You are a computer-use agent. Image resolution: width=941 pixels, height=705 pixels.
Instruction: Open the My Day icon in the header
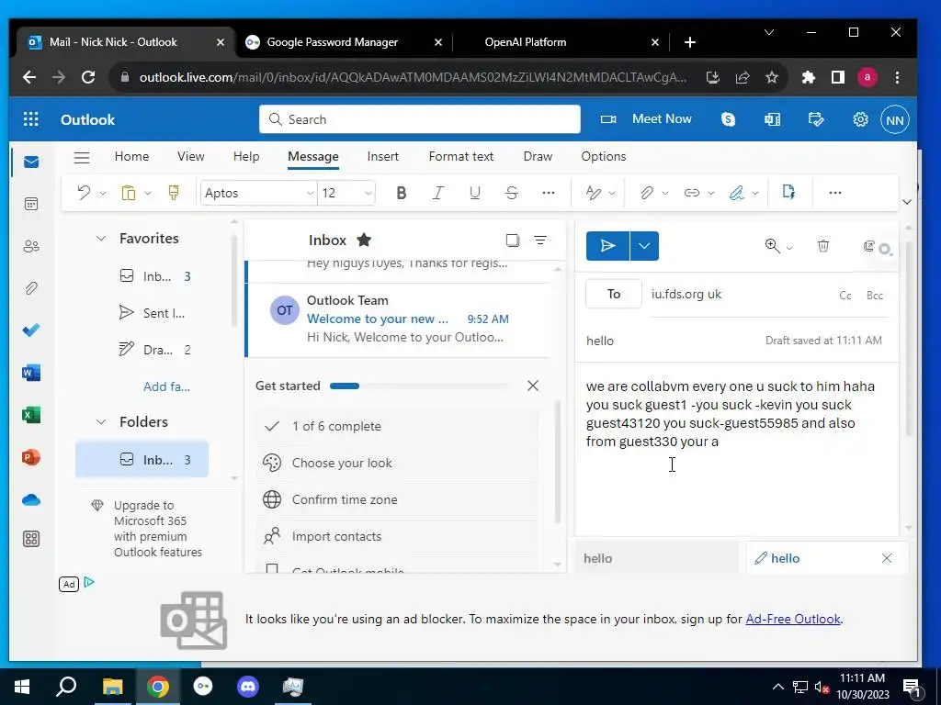pyautogui.click(x=816, y=119)
